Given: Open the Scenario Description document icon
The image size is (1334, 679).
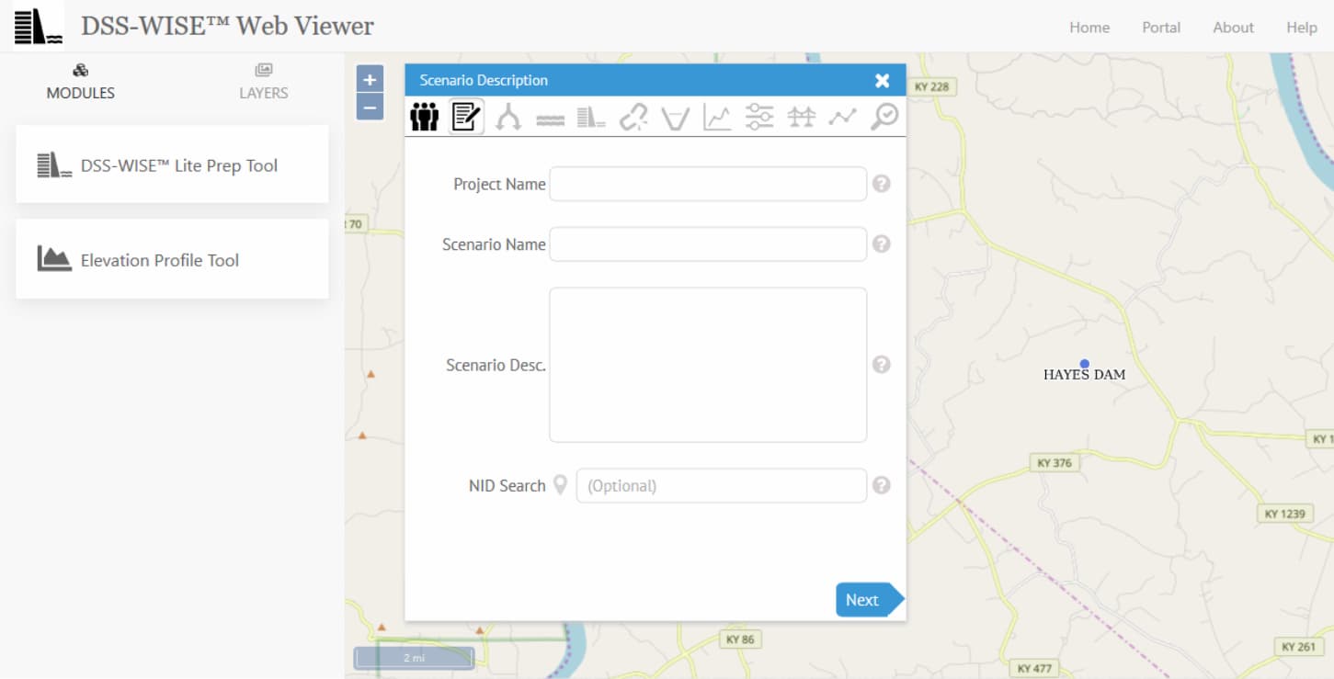Looking at the screenshot, I should coord(465,116).
